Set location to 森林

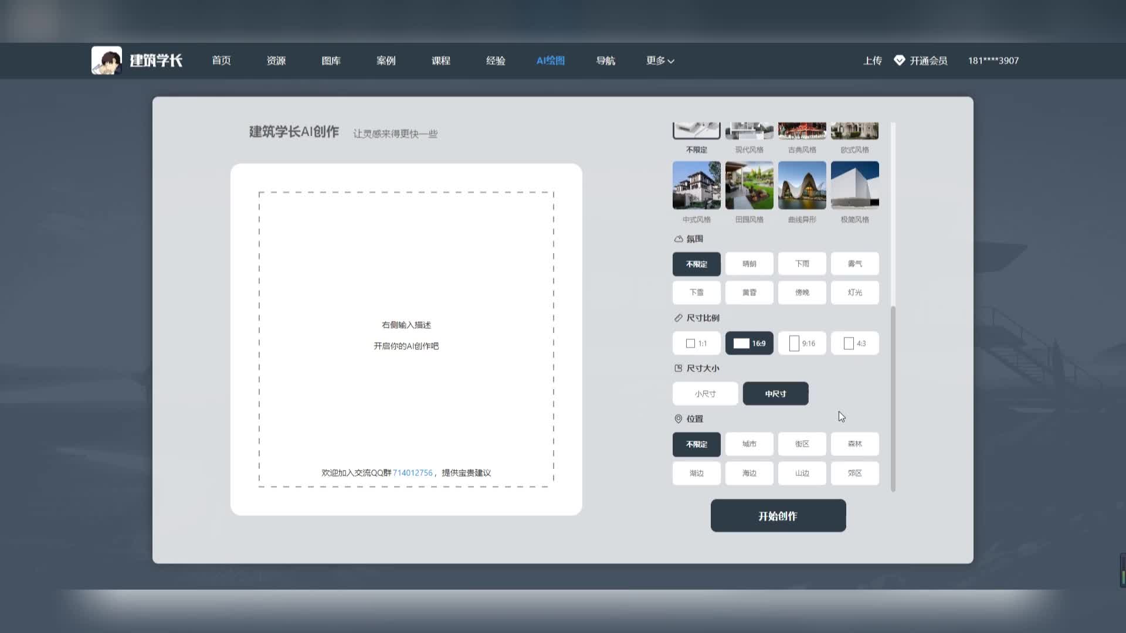(854, 444)
